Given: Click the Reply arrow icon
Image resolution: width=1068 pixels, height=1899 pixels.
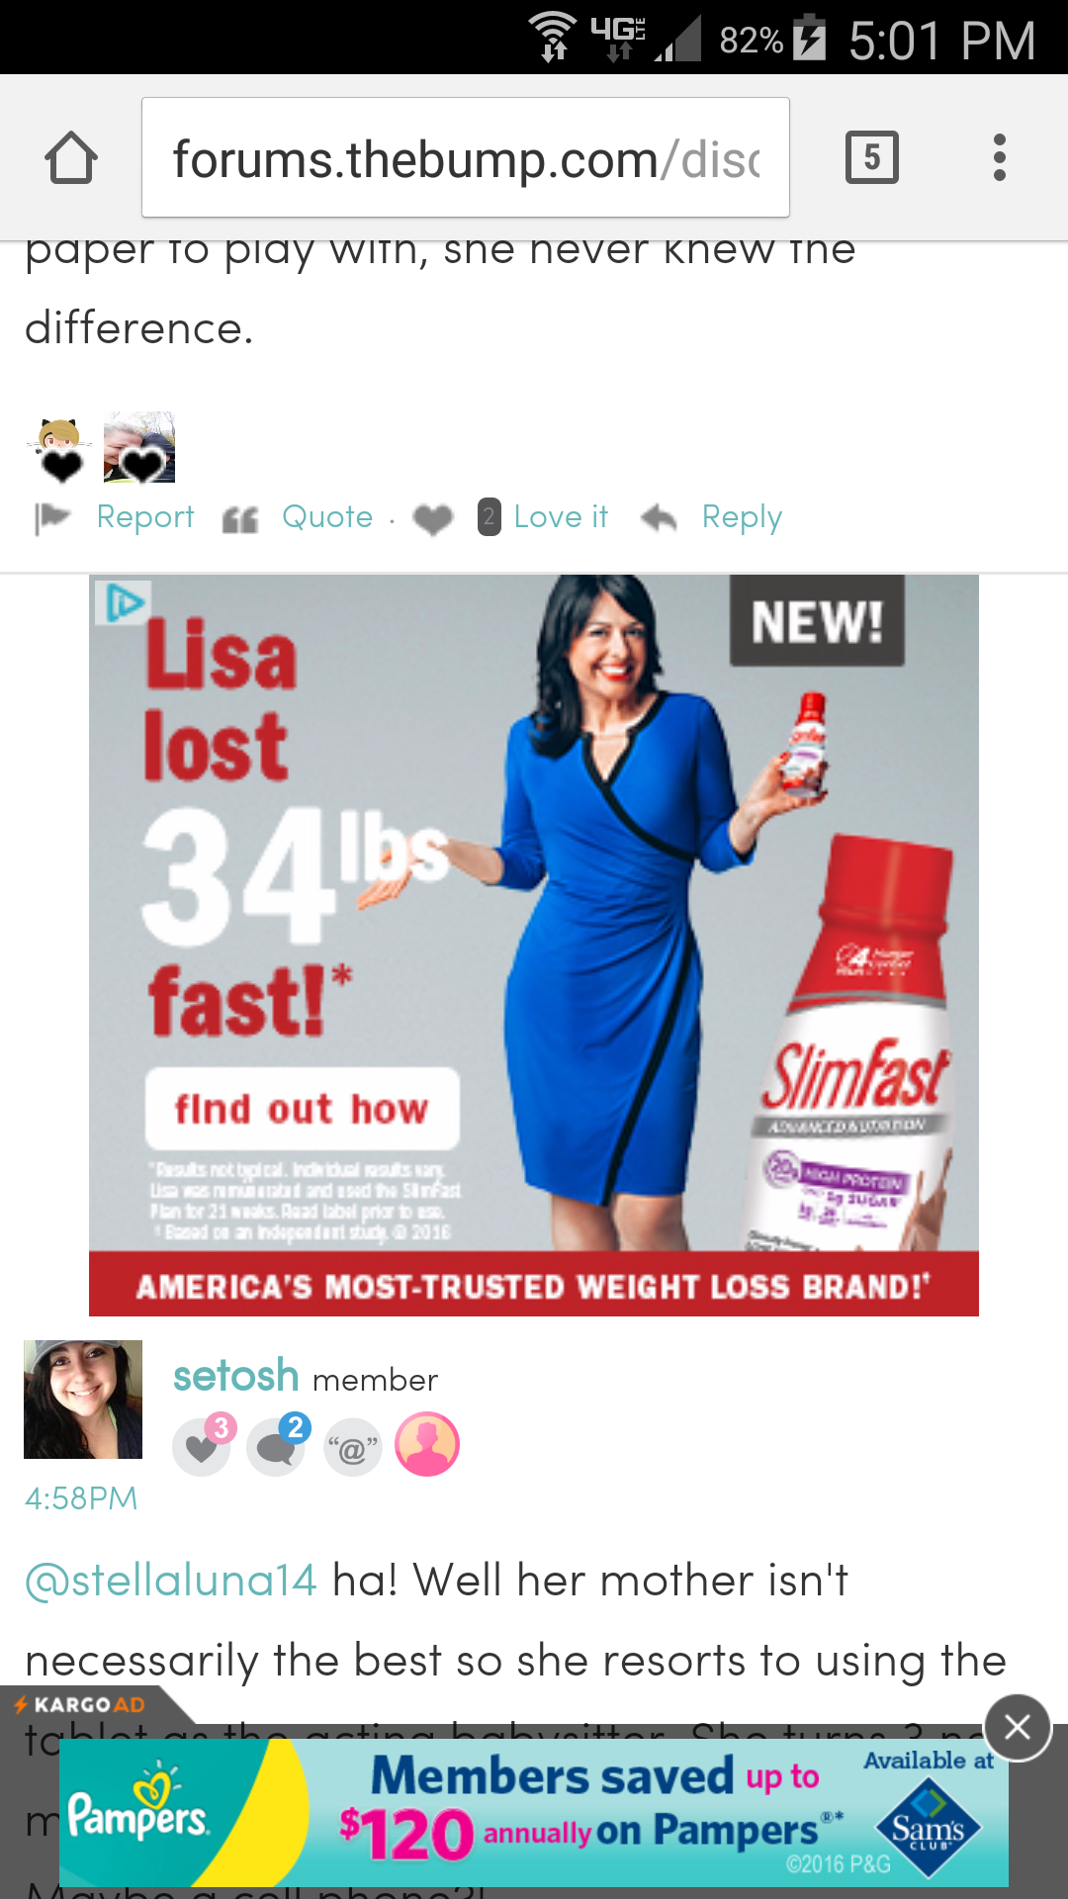Looking at the screenshot, I should (x=659, y=517).
